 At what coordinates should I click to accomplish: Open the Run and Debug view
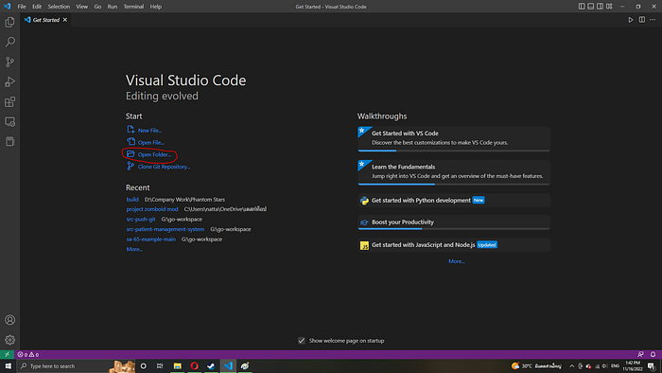point(9,82)
